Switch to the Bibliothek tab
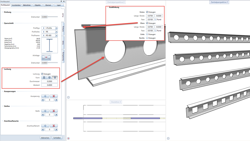The height and width of the screenshot is (141, 250). [x=27, y=5]
